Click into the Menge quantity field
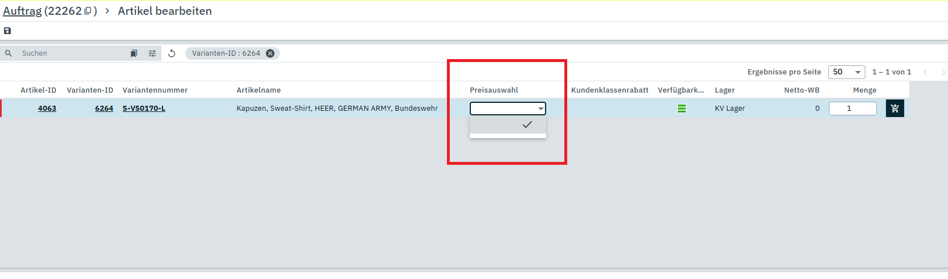948x279 pixels. (x=852, y=109)
